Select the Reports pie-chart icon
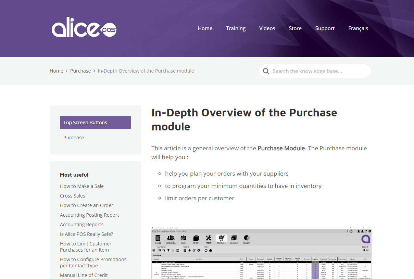The width and height of the screenshot is (414, 279). 247,238
